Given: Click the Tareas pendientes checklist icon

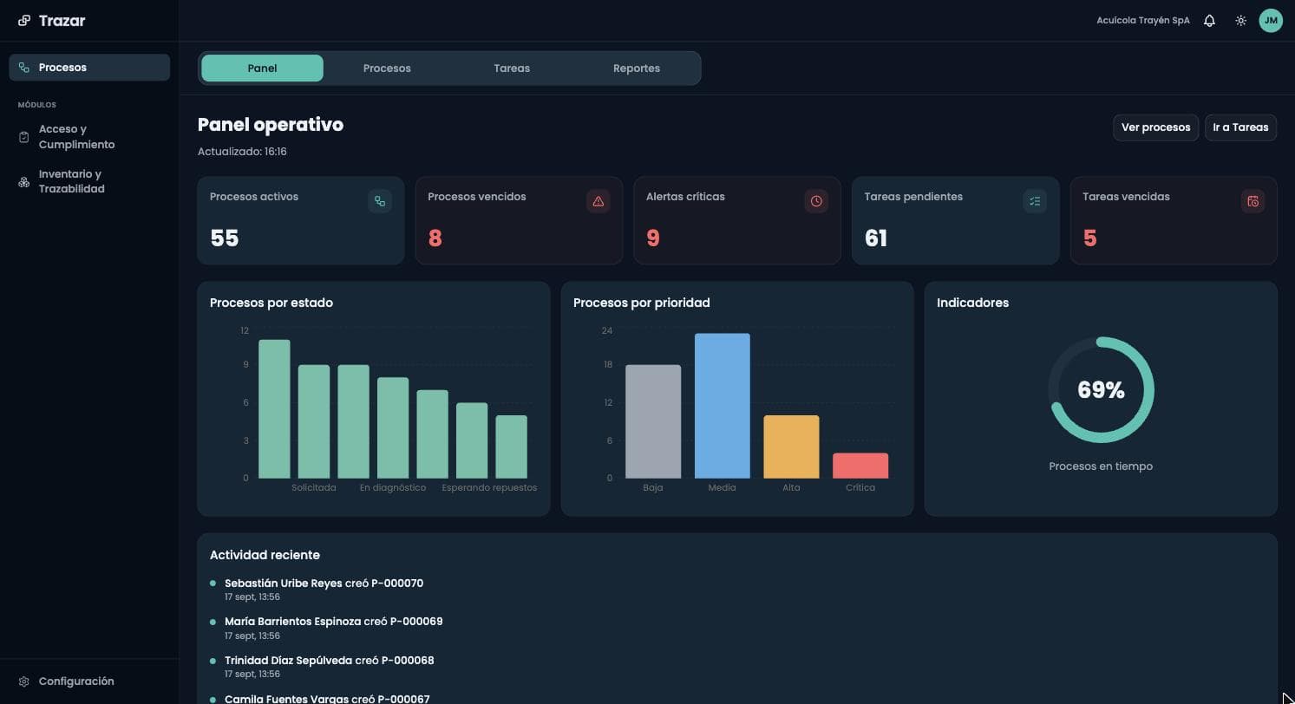Looking at the screenshot, I should tap(1035, 201).
